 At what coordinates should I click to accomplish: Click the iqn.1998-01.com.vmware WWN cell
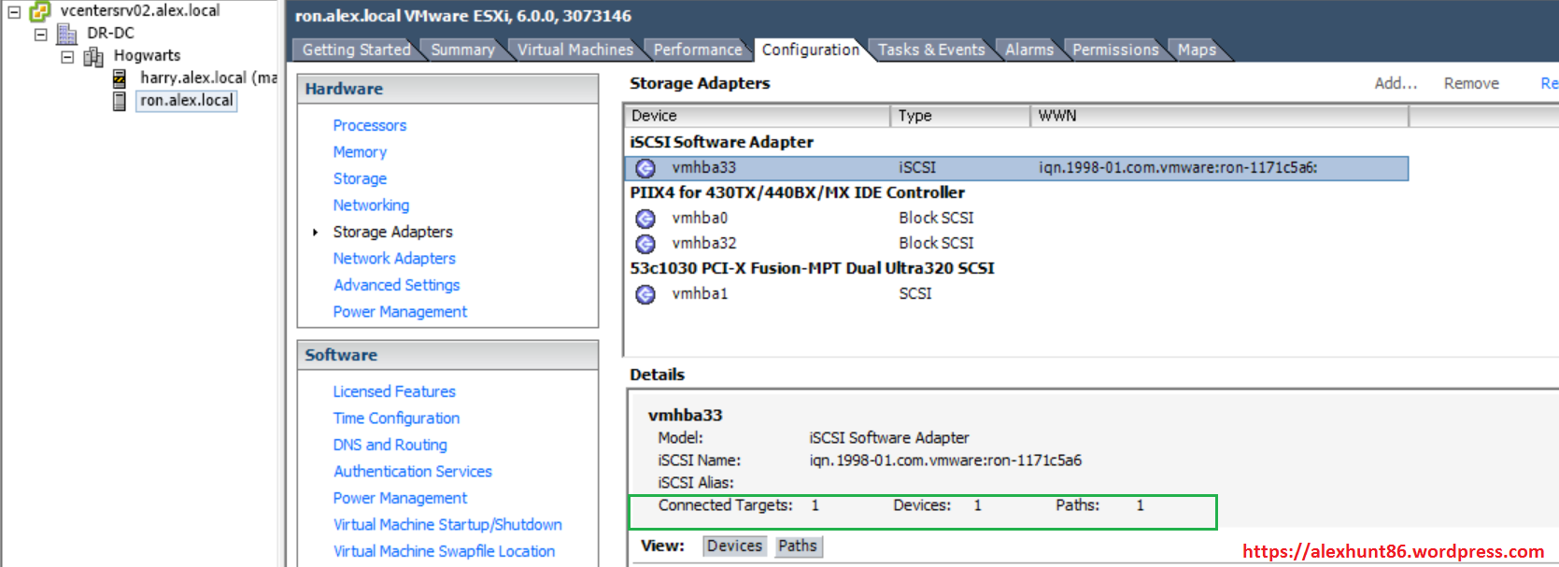(x=1178, y=168)
